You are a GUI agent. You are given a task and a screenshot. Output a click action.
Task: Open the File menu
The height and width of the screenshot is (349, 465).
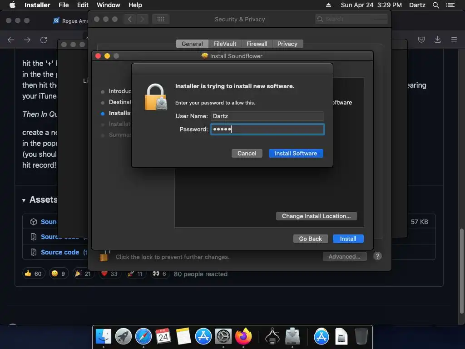(x=64, y=5)
